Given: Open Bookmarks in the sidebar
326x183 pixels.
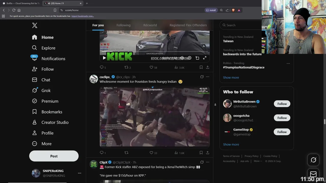Looking at the screenshot, I should [47, 112].
